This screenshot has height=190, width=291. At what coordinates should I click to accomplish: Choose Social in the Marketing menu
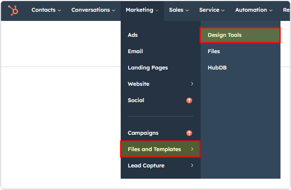click(x=136, y=100)
